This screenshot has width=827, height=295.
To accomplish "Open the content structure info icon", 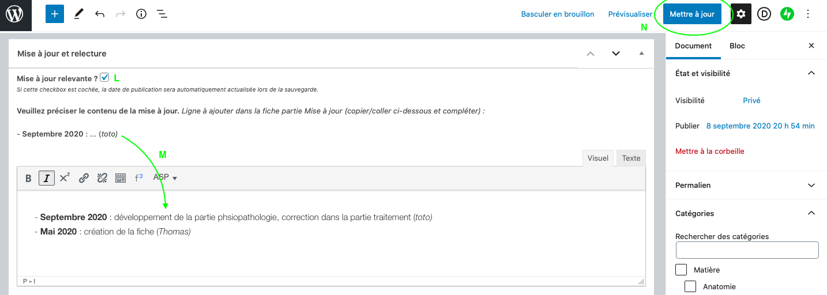I will 141,14.
